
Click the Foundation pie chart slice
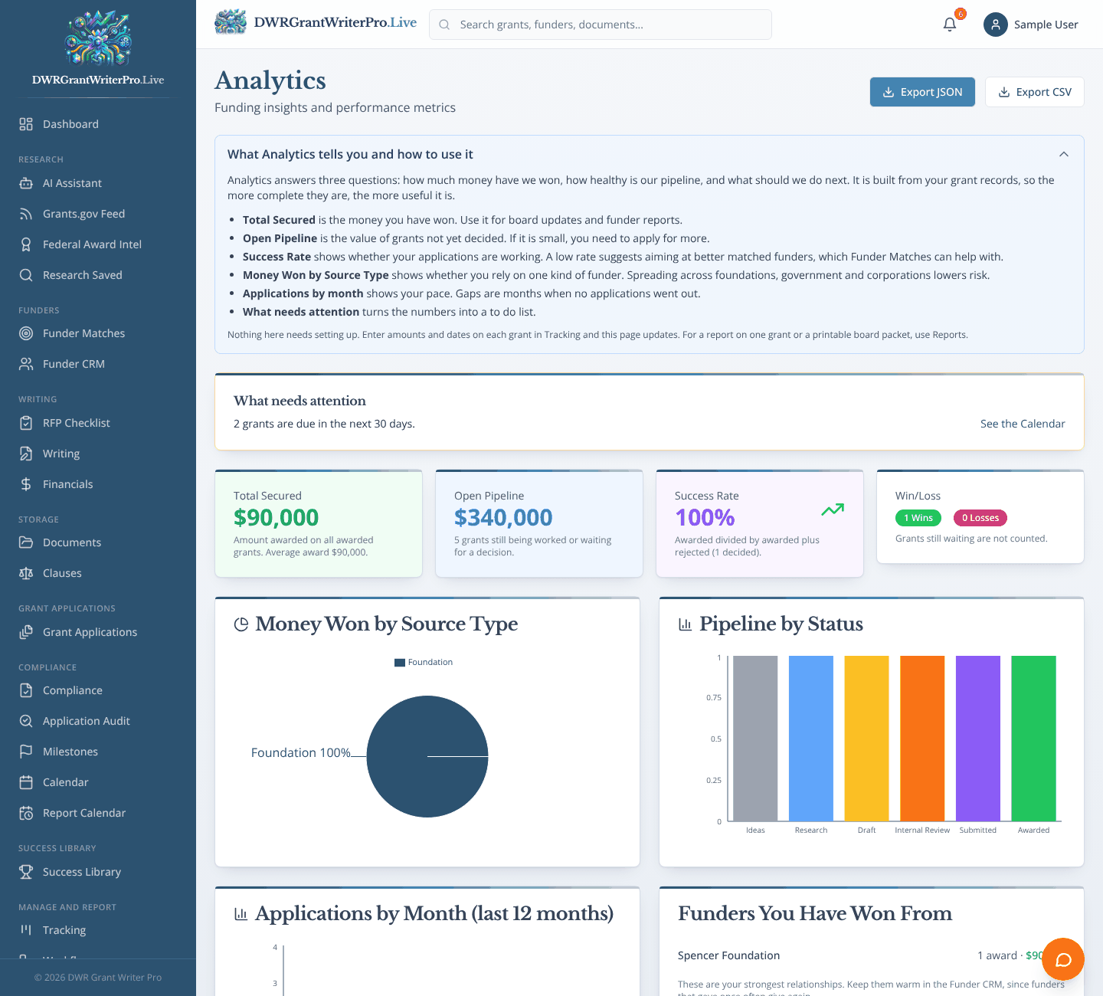click(x=427, y=756)
